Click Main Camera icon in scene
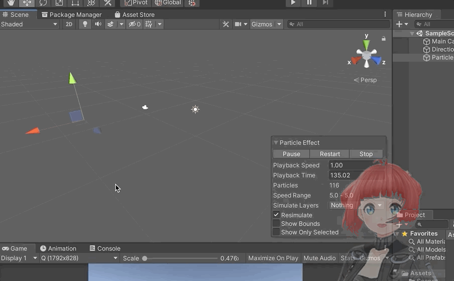This screenshot has height=281, width=454. [x=145, y=107]
